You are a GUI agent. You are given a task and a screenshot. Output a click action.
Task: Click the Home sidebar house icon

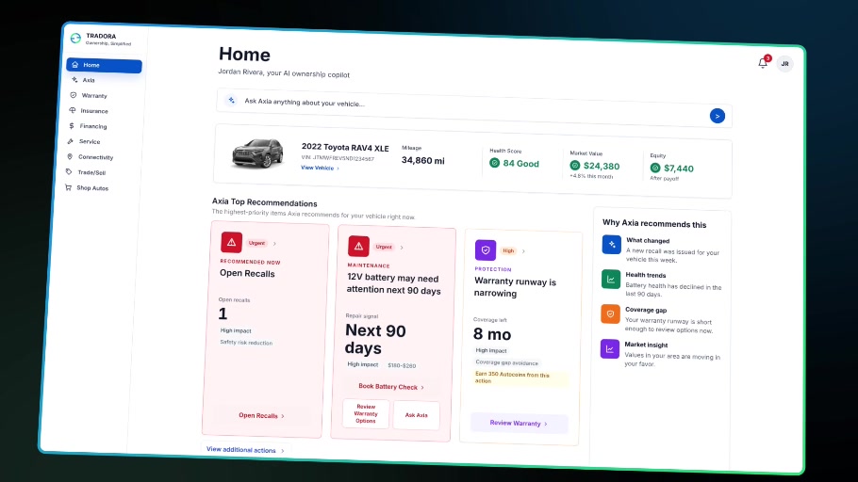pyautogui.click(x=75, y=64)
